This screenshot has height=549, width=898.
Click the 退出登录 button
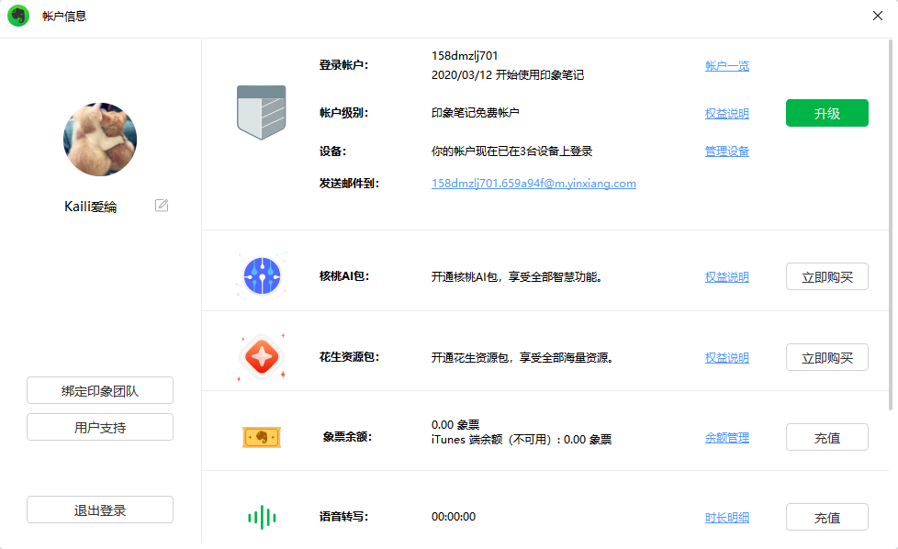click(100, 510)
